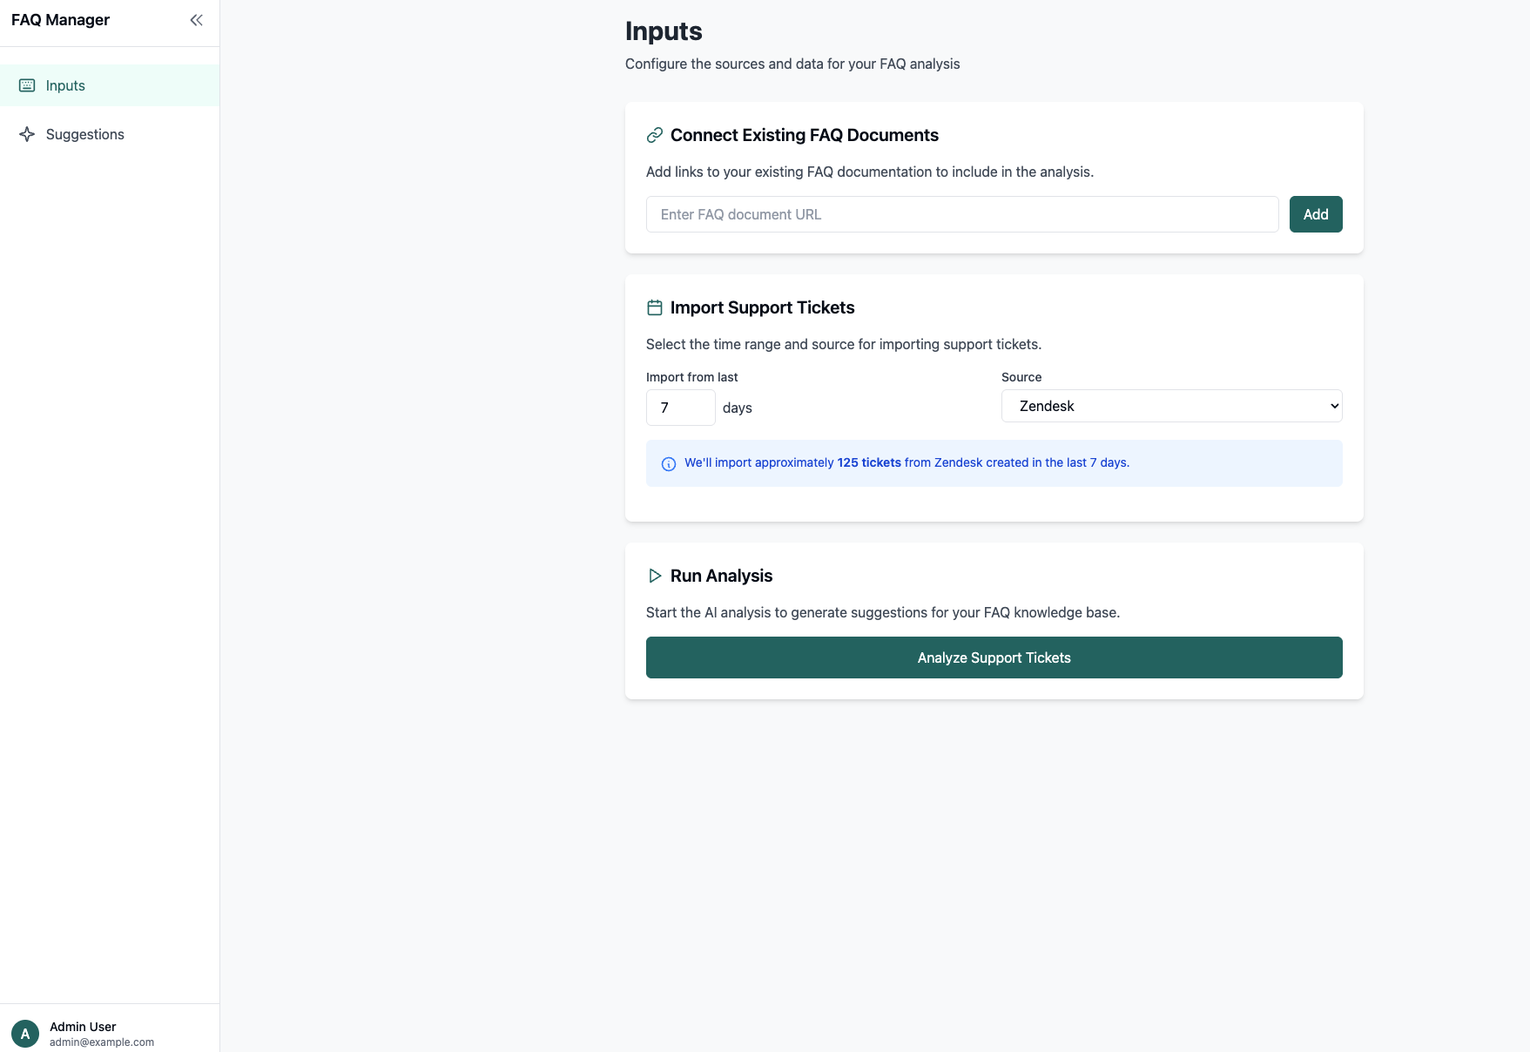
Task: Open the Source dropdown showing Zendesk
Action: [x=1171, y=406]
